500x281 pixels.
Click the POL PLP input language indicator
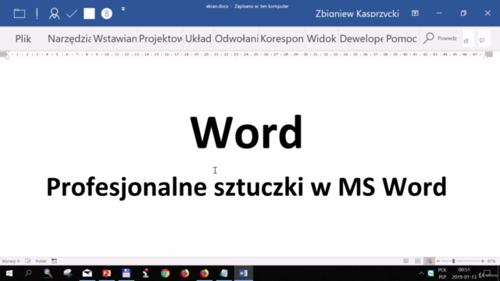442,273
